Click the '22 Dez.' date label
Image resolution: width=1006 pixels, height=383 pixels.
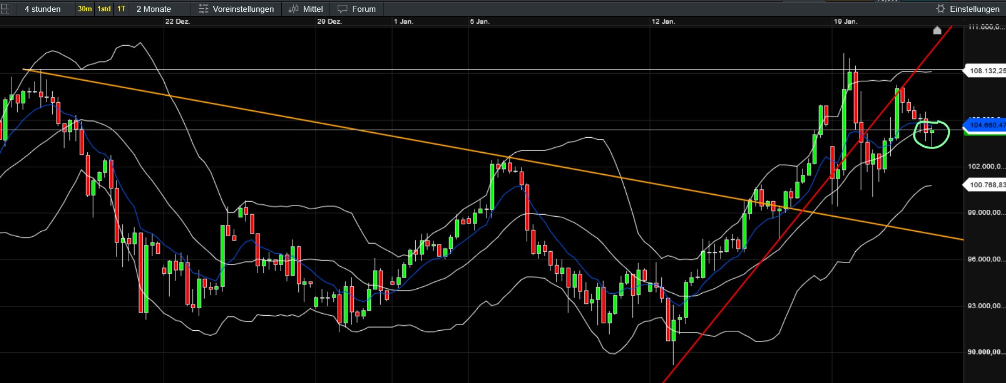tap(177, 22)
